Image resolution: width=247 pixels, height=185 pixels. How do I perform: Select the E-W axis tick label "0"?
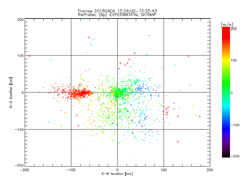coord(117,170)
